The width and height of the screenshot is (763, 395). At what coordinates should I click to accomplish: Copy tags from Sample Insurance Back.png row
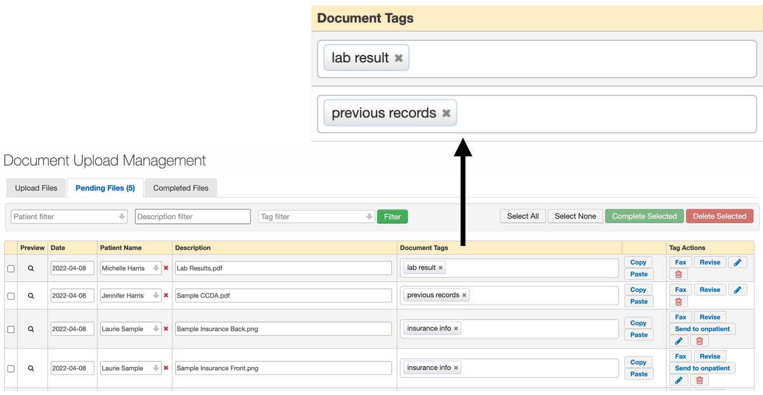(x=639, y=323)
